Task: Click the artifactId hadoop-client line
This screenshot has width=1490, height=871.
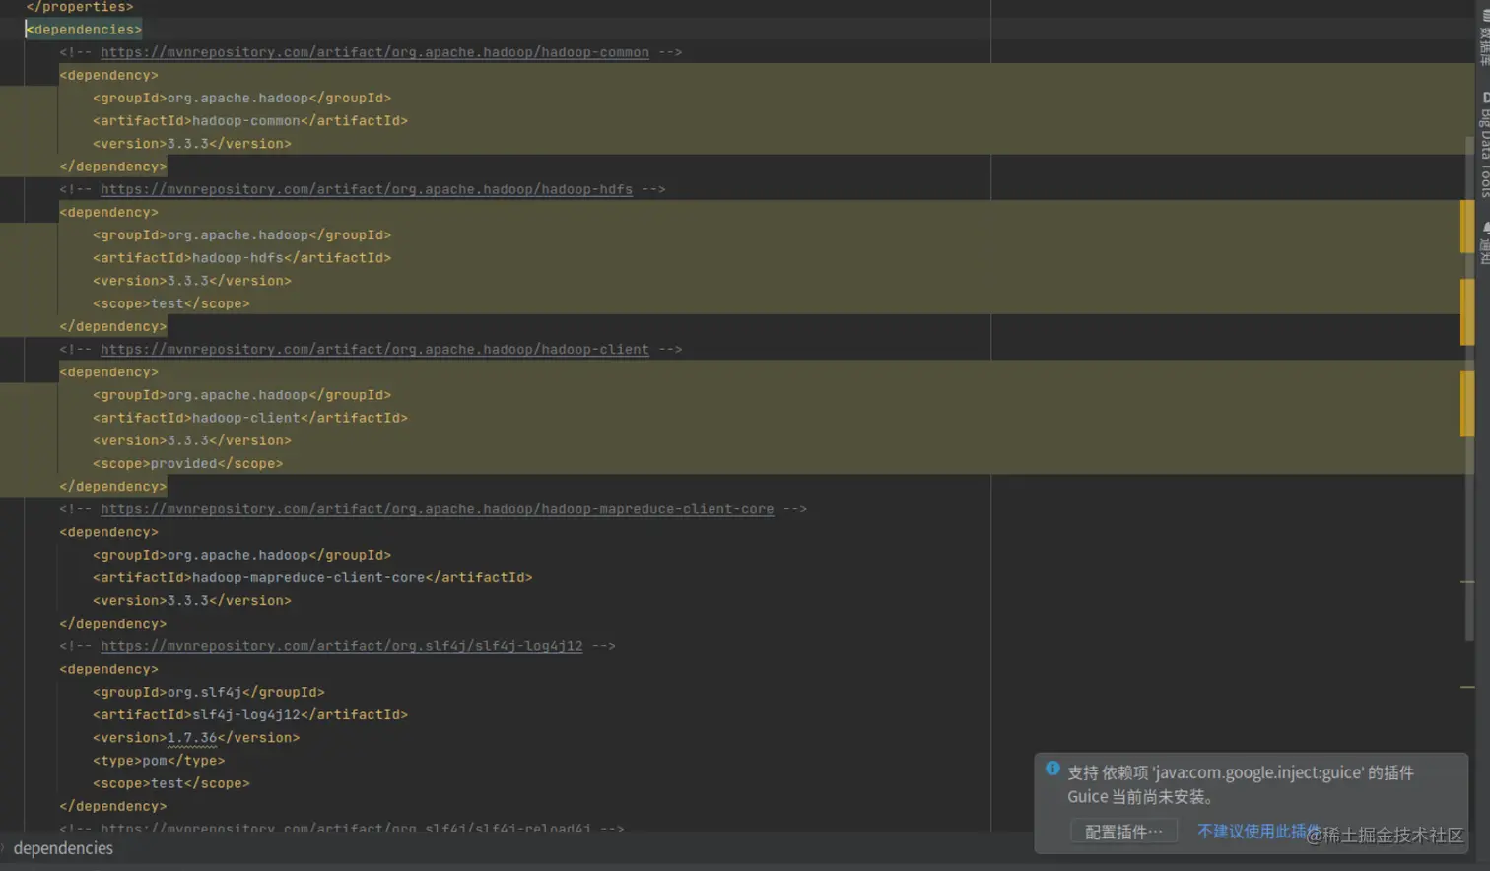Action: point(250,418)
